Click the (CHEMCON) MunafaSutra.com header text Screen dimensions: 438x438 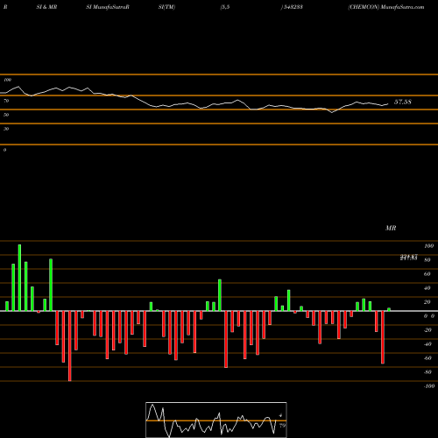pos(386,7)
